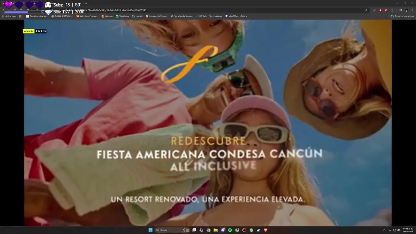Open the Windows Start menu
Viewport: 416px width, 234px height.
(150, 230)
